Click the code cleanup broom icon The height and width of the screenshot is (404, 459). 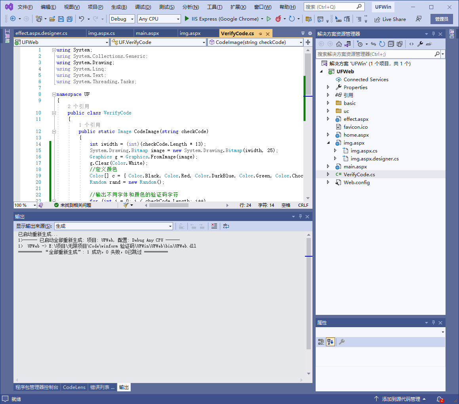tap(126, 205)
